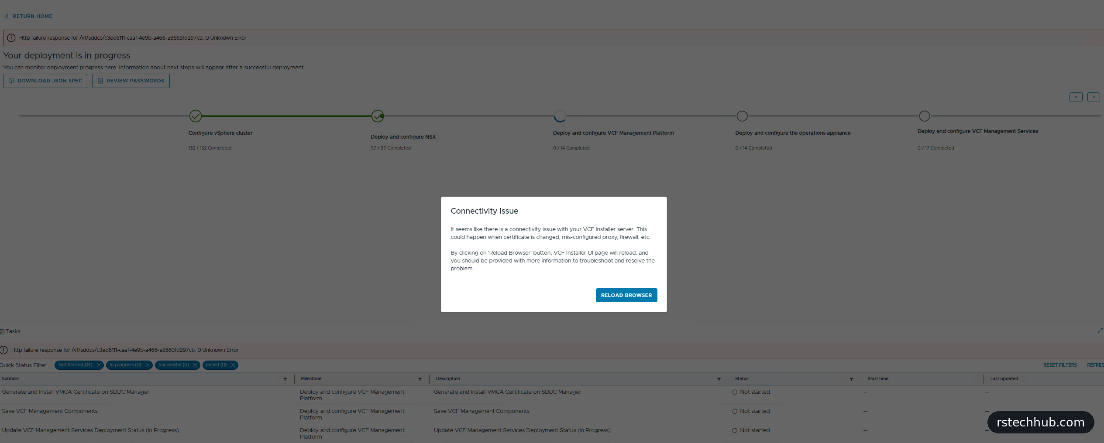Open the Subtask column filter
The height and width of the screenshot is (443, 1104).
[x=285, y=379]
